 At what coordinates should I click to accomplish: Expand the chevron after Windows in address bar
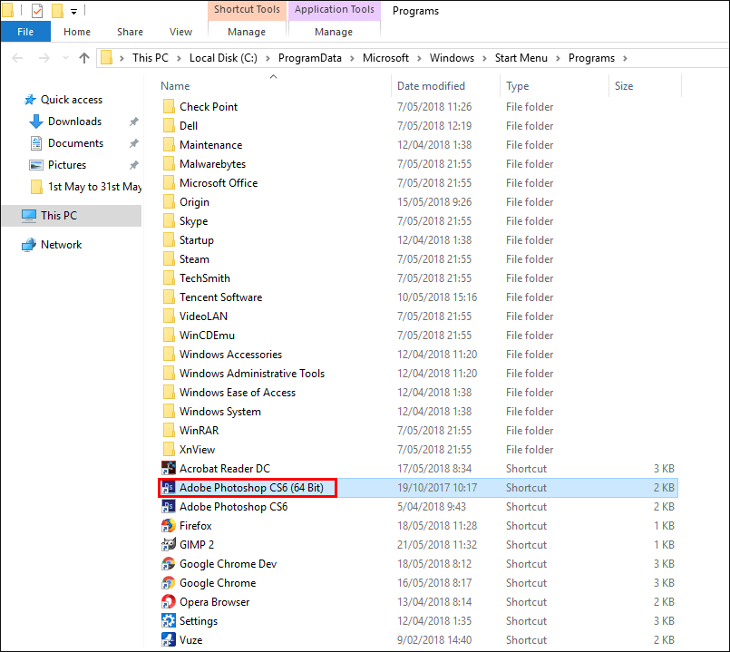point(484,58)
